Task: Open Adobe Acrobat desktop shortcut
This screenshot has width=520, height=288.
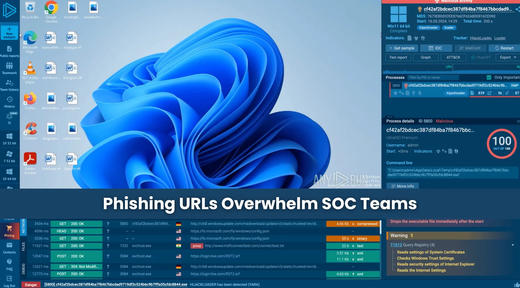Action: click(30, 163)
